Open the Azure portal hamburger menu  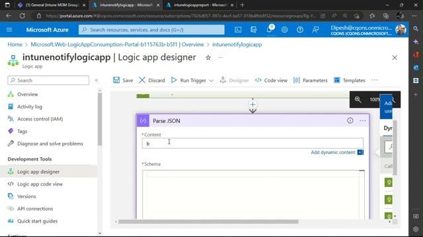(9, 30)
